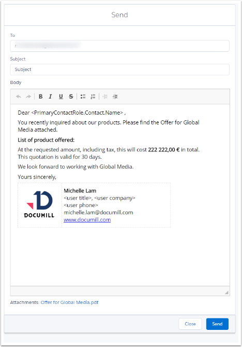The image size is (242, 347).
Task: Insert a bulleted list
Action: click(83, 96)
